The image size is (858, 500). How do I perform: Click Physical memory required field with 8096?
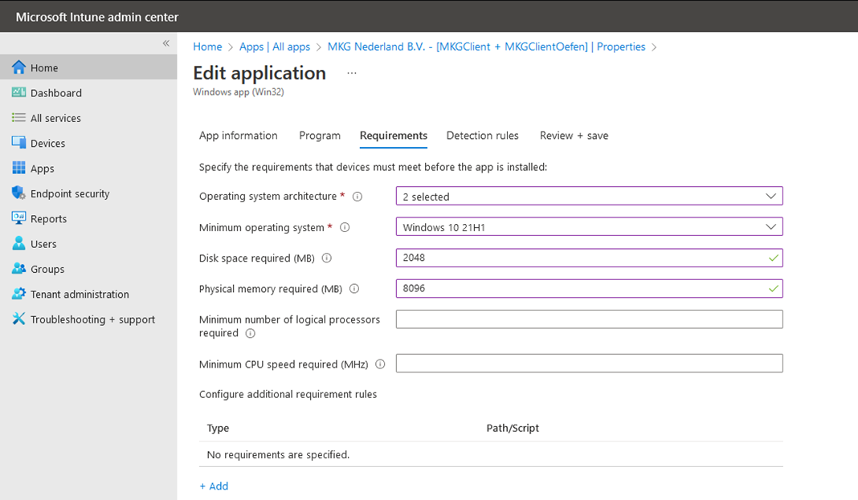click(590, 289)
